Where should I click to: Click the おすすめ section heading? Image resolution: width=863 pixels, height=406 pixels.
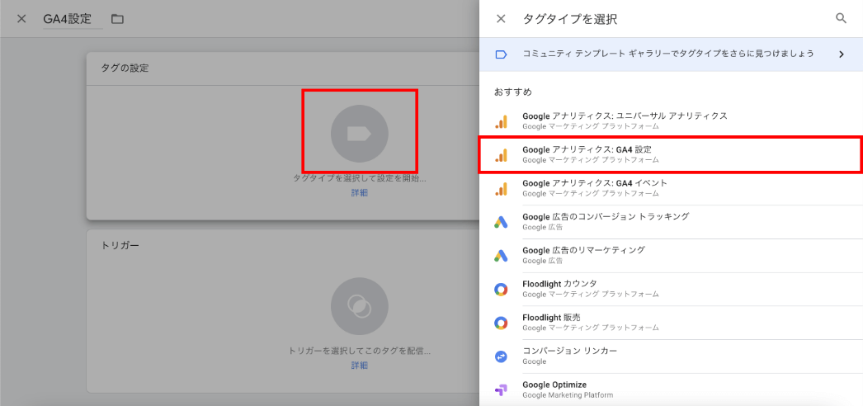point(512,92)
